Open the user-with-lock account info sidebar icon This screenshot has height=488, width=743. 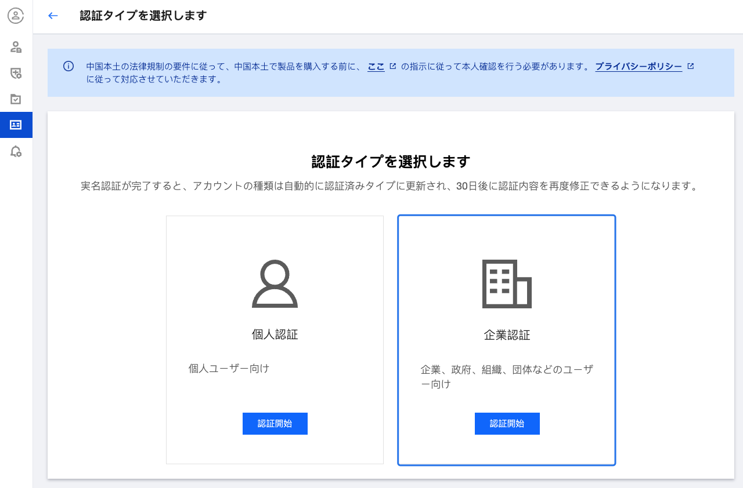click(16, 47)
